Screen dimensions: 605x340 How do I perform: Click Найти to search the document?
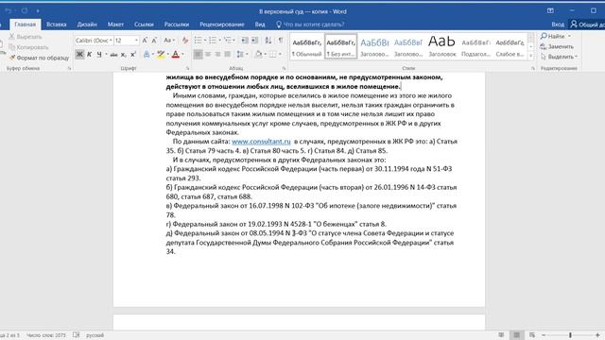(x=552, y=36)
